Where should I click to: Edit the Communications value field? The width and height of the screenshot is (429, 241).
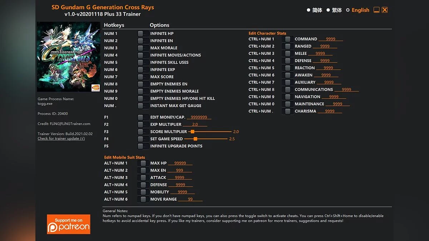(346, 90)
